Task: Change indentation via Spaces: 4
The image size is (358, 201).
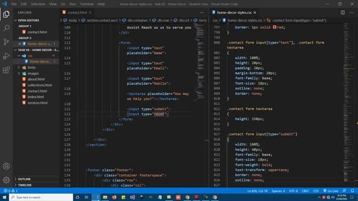Action: [x=278, y=191]
